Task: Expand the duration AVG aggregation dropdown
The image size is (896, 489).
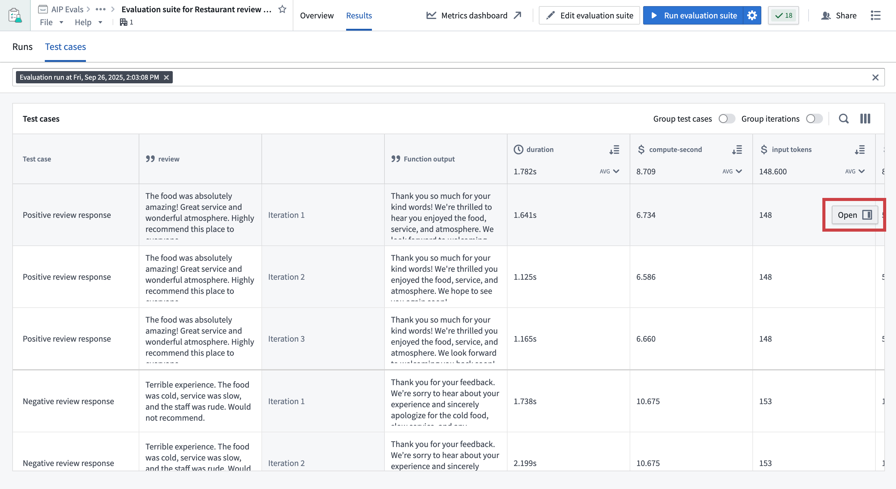Action: tap(609, 171)
